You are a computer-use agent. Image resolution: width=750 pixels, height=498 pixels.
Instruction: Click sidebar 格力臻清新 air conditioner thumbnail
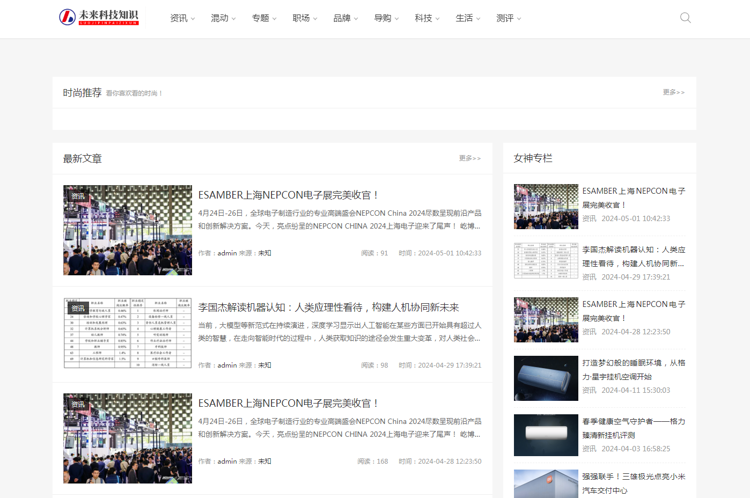coord(546,435)
